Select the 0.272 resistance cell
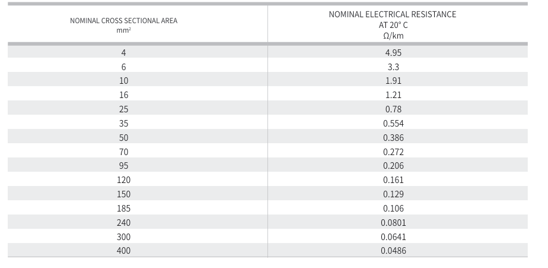Image resolution: width=548 pixels, height=268 pixels. 393,152
